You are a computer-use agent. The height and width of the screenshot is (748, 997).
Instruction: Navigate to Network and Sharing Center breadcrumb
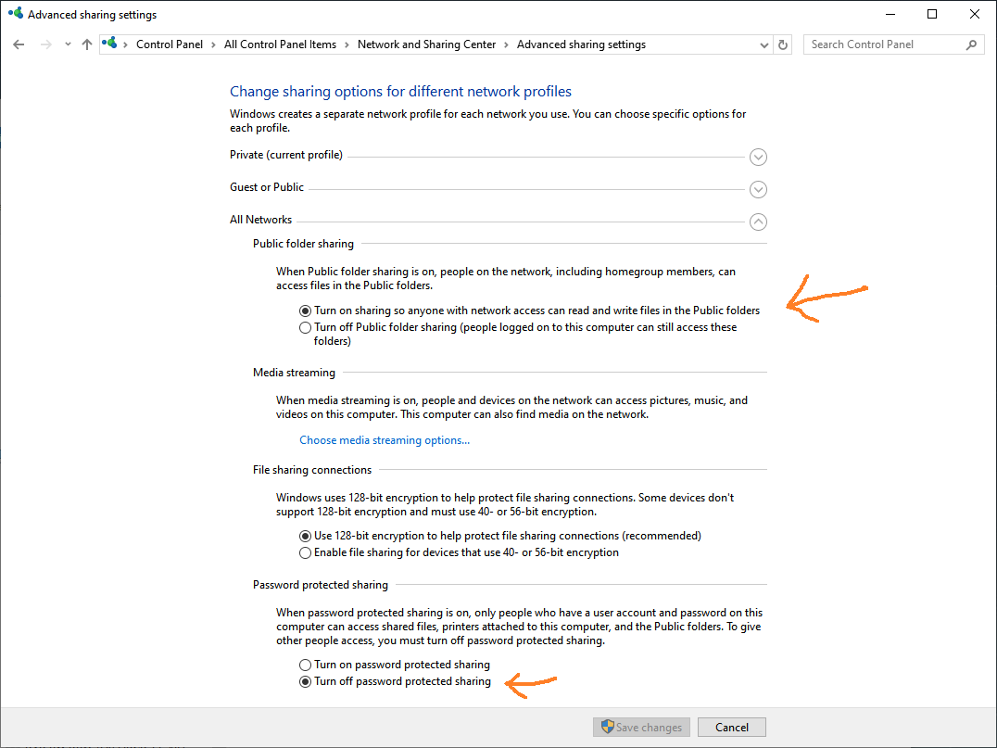pos(426,44)
